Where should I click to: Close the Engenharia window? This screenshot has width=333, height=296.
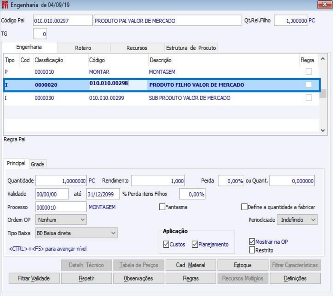324,5
